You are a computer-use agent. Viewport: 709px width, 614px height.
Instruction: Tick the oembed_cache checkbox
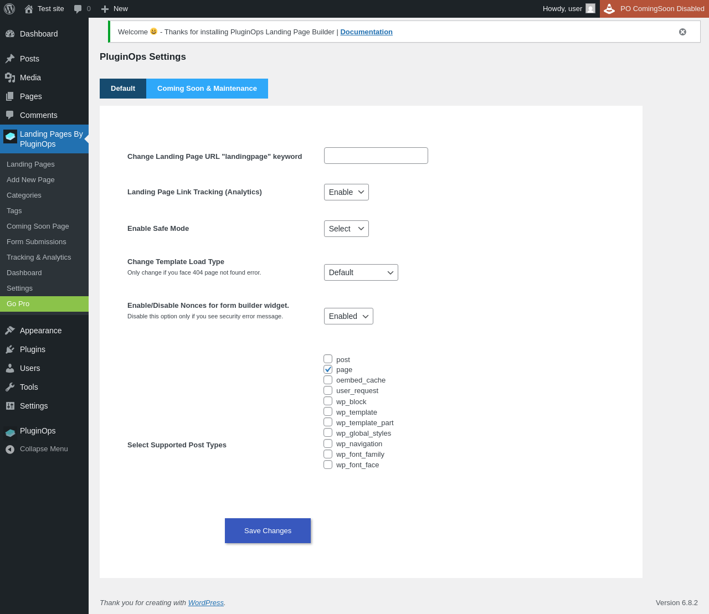tap(328, 380)
